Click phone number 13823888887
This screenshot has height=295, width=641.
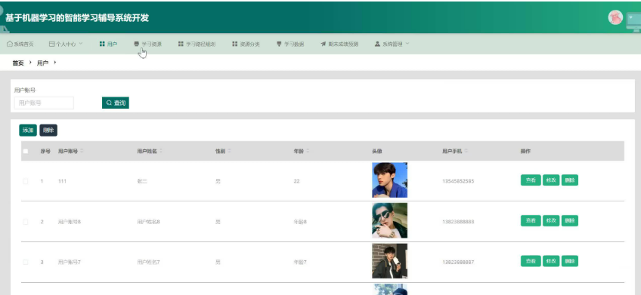click(x=458, y=262)
